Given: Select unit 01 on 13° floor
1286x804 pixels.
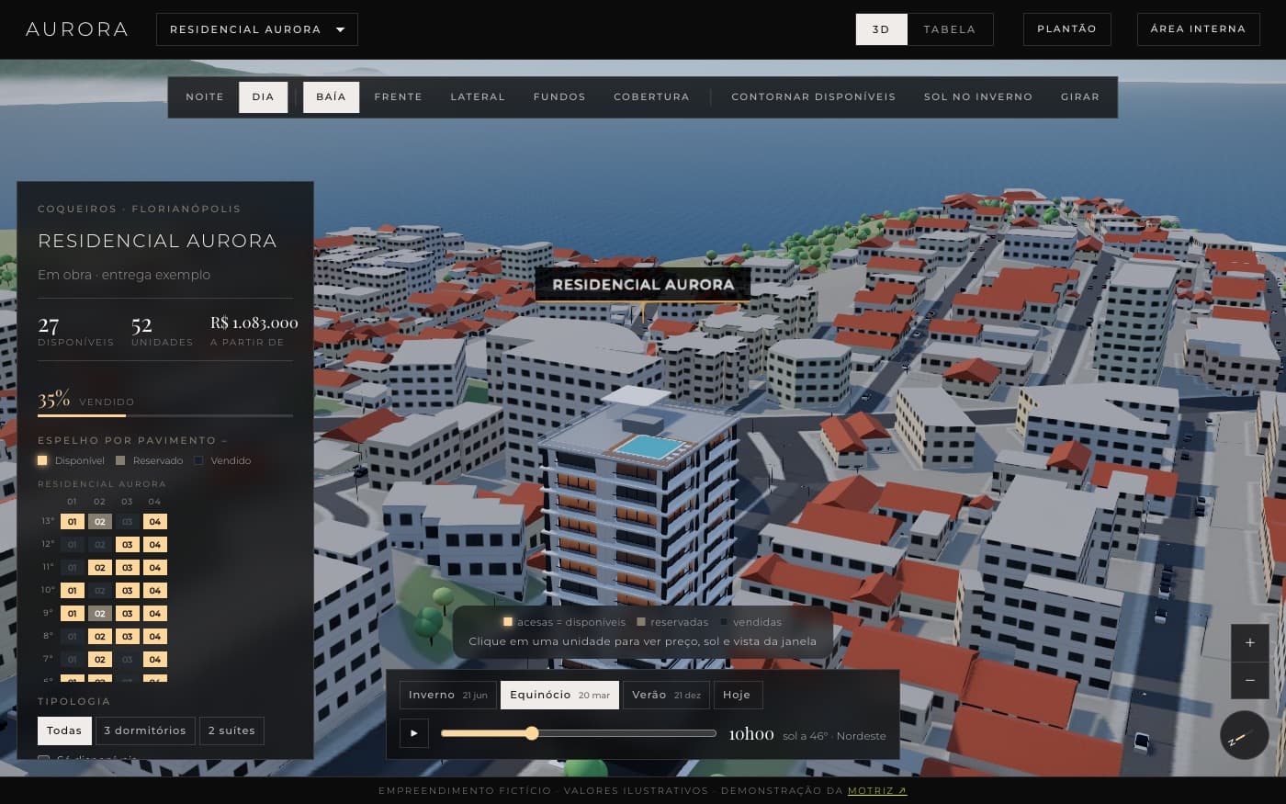Looking at the screenshot, I should (73, 522).
